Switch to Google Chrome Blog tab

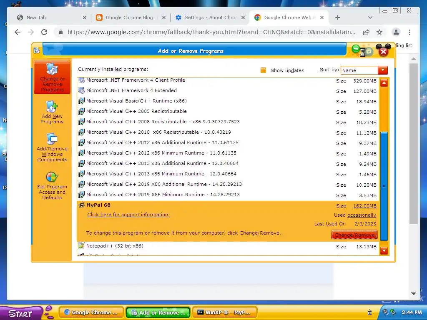[x=131, y=17]
